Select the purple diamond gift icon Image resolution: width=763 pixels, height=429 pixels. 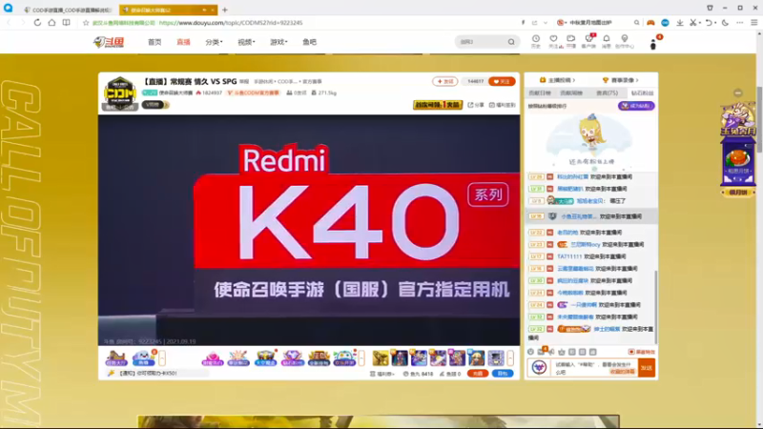292,358
